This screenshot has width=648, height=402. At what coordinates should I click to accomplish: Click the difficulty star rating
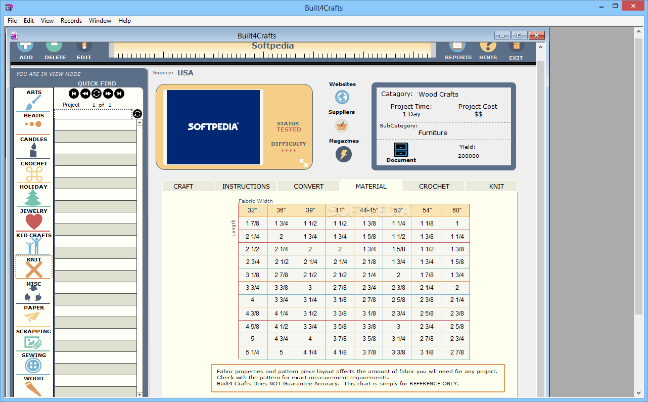289,151
